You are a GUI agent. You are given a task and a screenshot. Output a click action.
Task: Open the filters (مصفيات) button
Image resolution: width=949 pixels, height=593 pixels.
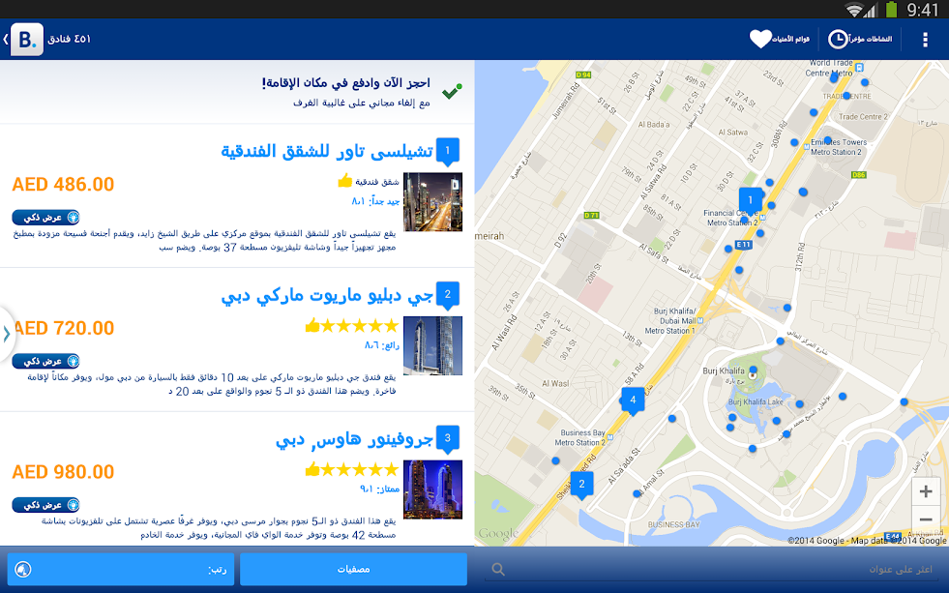coord(353,569)
